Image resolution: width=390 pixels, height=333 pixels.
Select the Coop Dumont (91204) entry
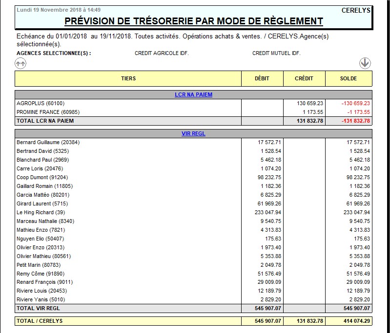42,177
